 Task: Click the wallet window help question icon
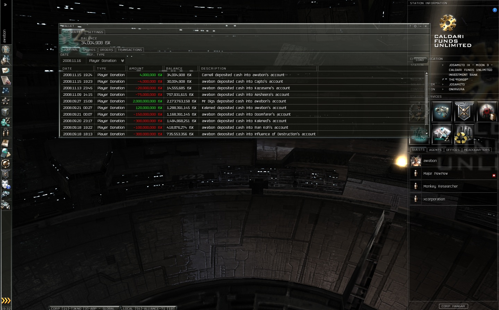tap(410, 26)
